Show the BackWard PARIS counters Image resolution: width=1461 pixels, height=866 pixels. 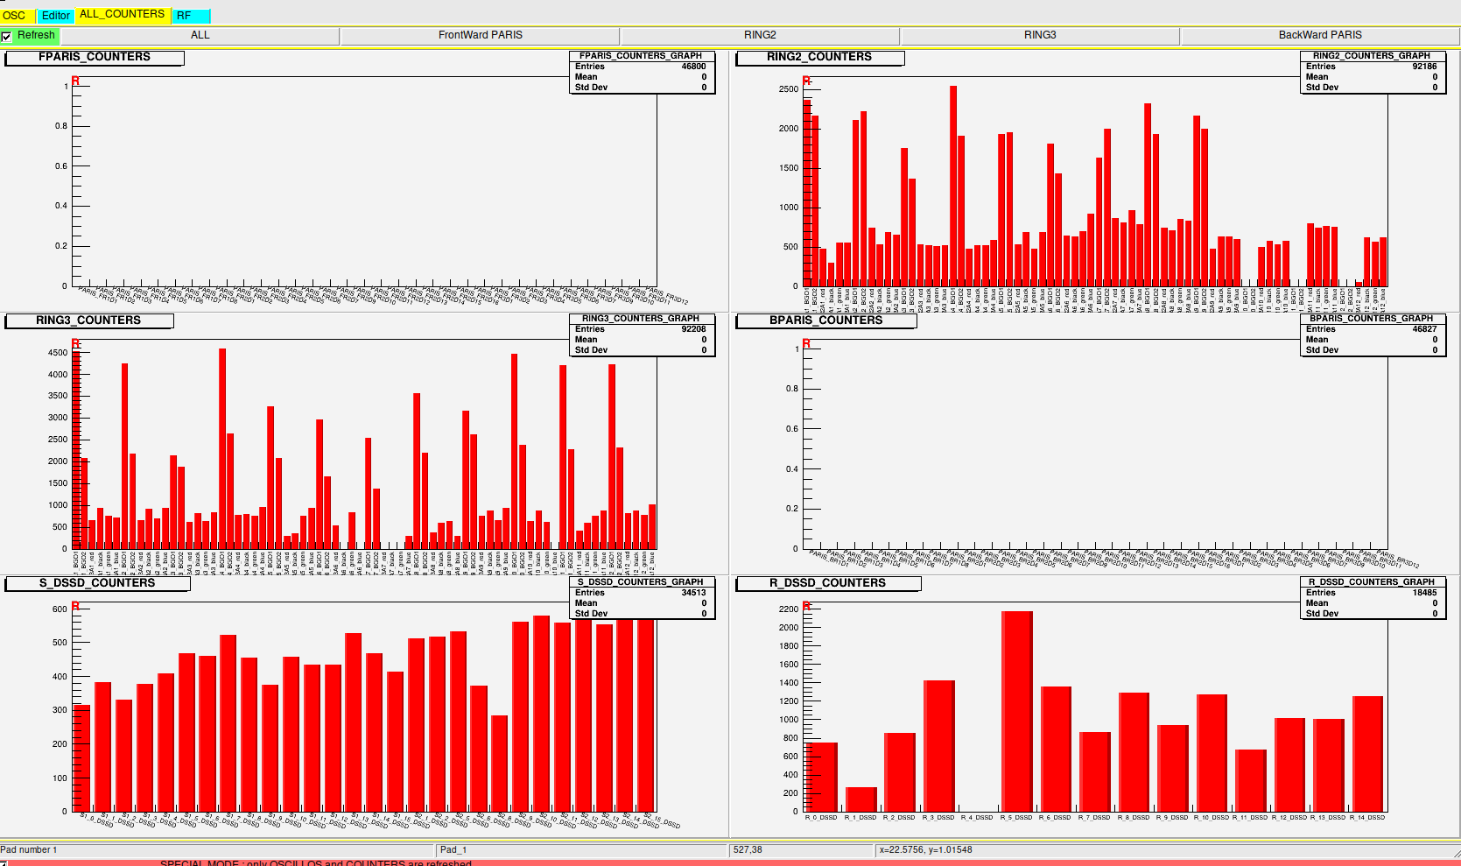[x=1320, y=35]
